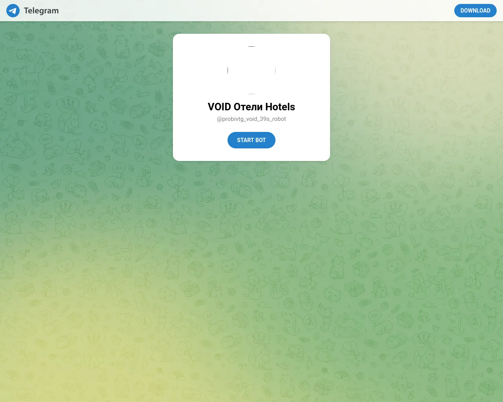Viewport: 503px width, 402px height.
Task: Open the Telegram home text link
Action: click(41, 11)
